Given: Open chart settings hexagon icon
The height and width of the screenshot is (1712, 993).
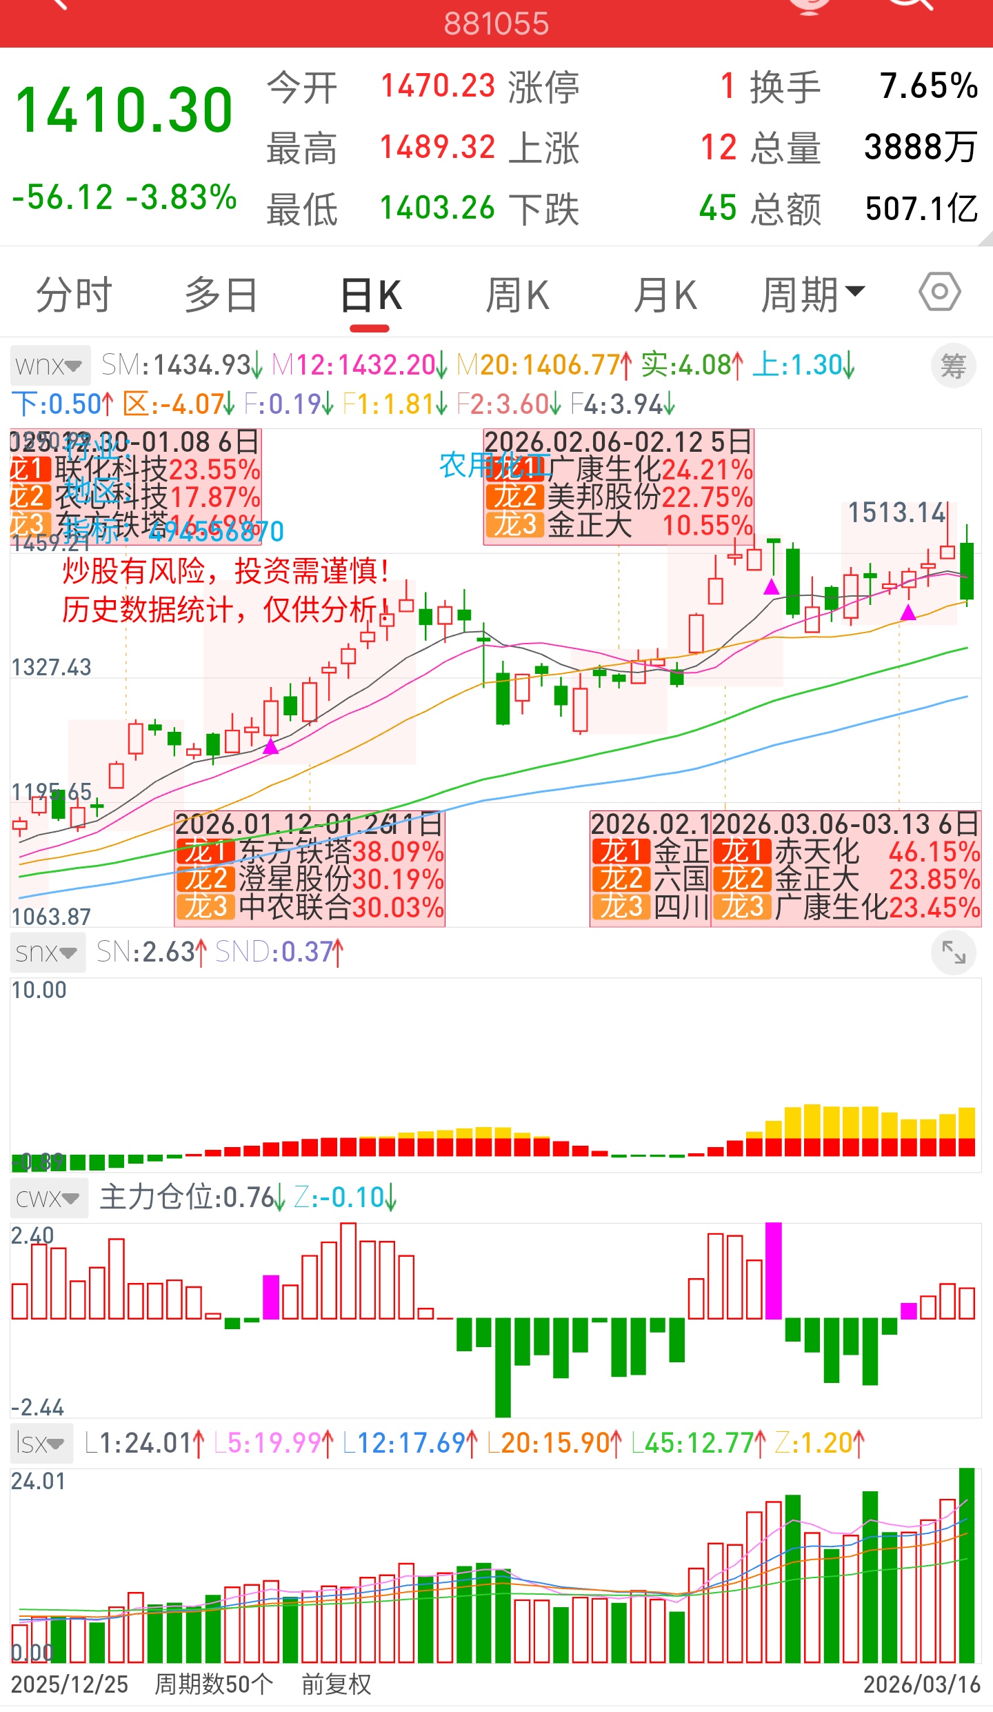Looking at the screenshot, I should click(x=939, y=292).
